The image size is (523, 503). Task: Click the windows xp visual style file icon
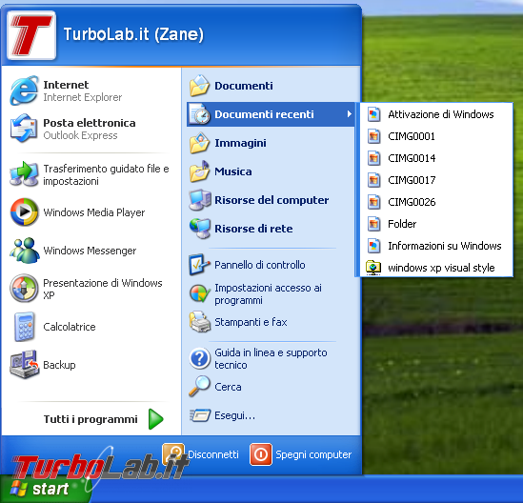tap(373, 268)
